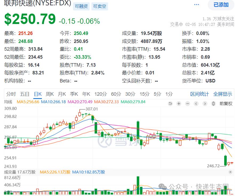Screen dimensions: 236x196
Task: Toggle off watchlist via 已添加 button
Action: click(220, 5)
